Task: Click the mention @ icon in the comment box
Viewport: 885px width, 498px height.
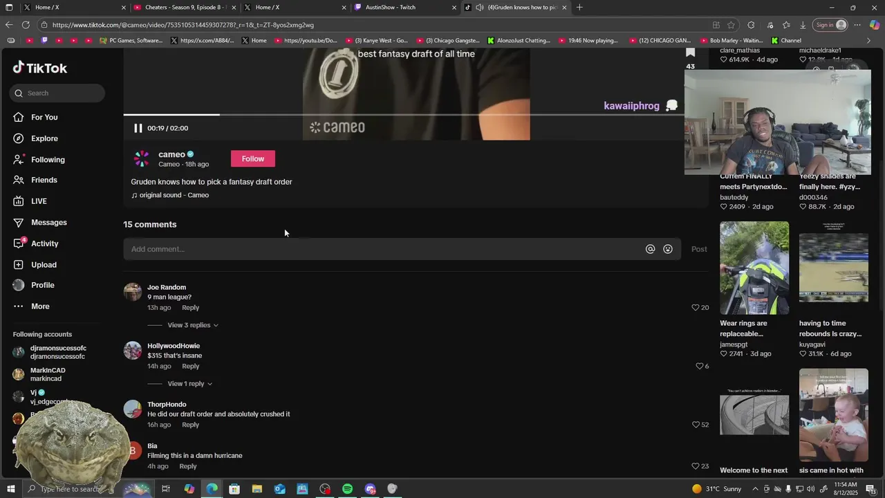Action: [650, 249]
